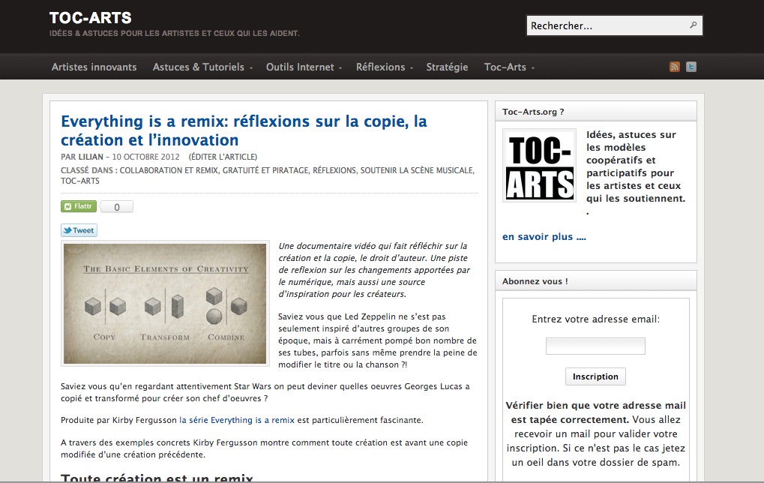The height and width of the screenshot is (483, 764).
Task: Open the Astuces & Tutoriels menu
Action: [198, 67]
